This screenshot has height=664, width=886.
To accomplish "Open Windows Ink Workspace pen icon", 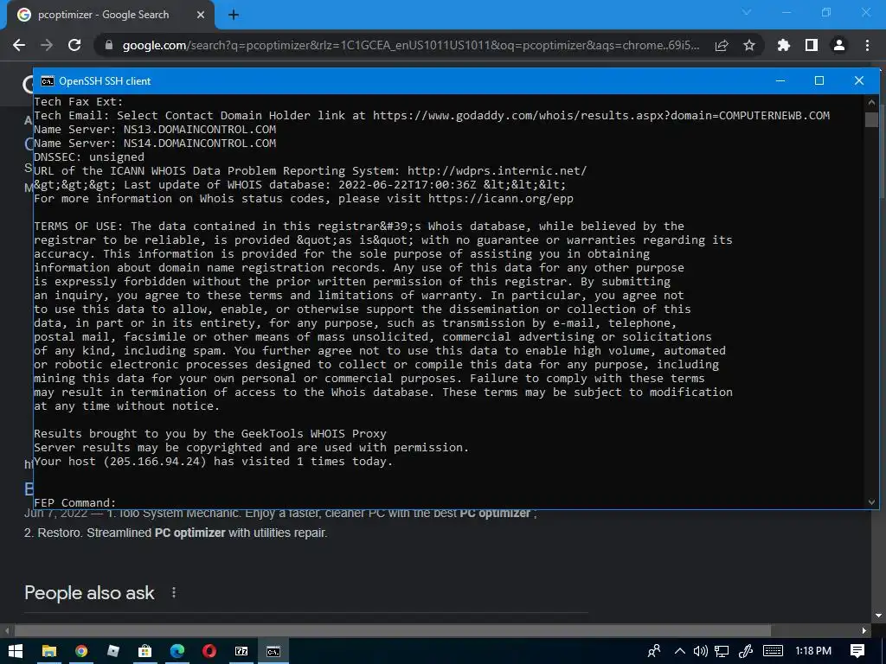I will pos(746,651).
